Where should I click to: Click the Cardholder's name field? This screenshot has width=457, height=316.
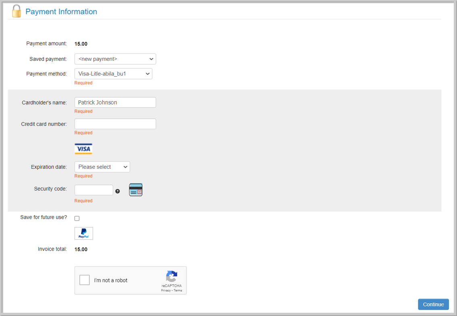pos(115,102)
